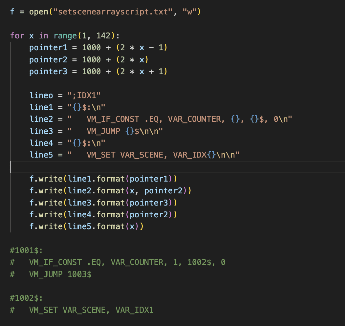Click the variable "pointer1" assignment
Screen dimensions: 345x326
[48, 48]
